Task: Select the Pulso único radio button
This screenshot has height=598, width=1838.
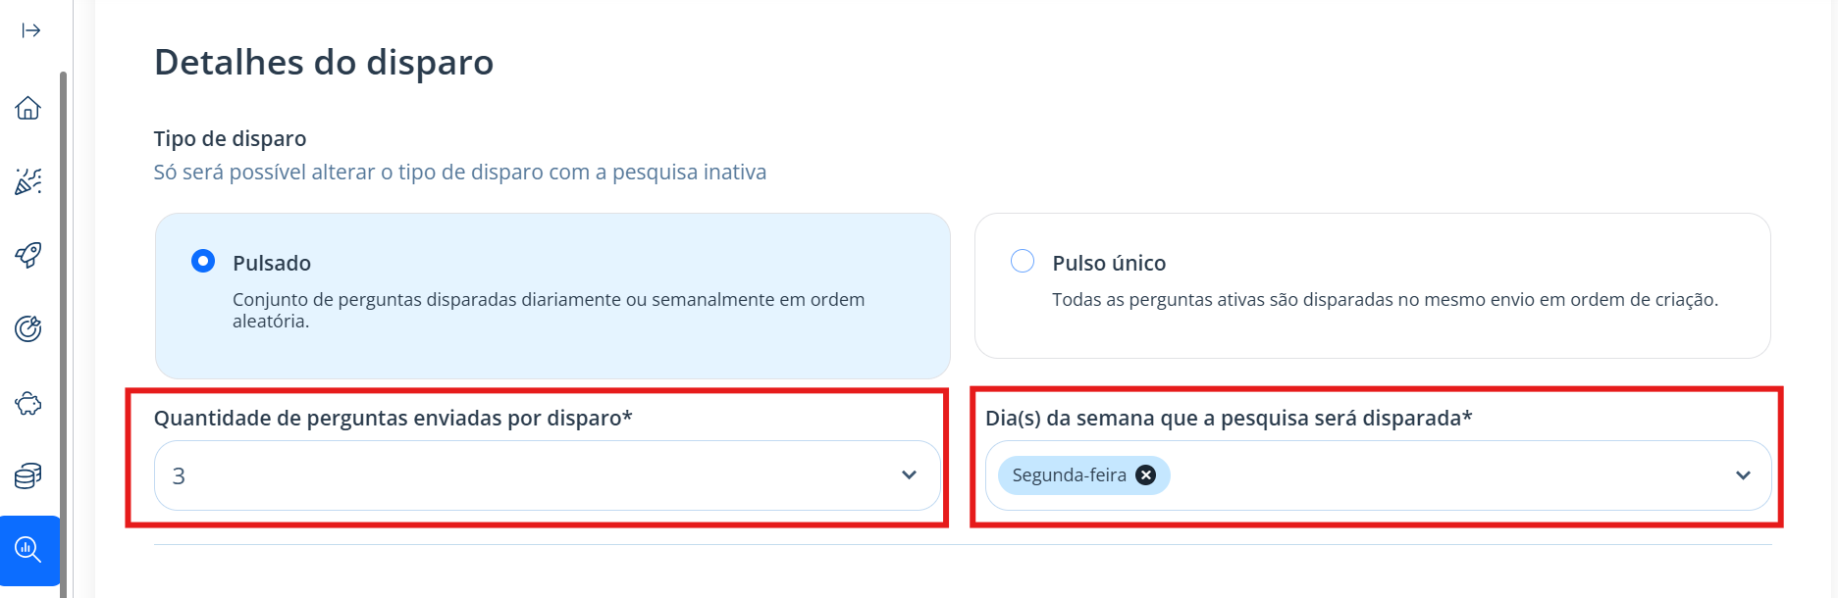Action: coord(1023,261)
